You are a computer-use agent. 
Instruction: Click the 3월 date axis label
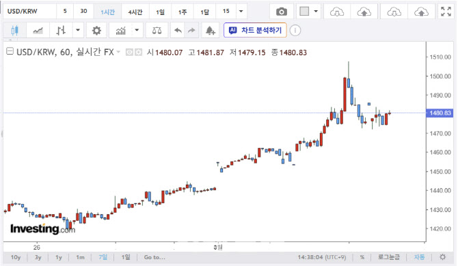218,248
